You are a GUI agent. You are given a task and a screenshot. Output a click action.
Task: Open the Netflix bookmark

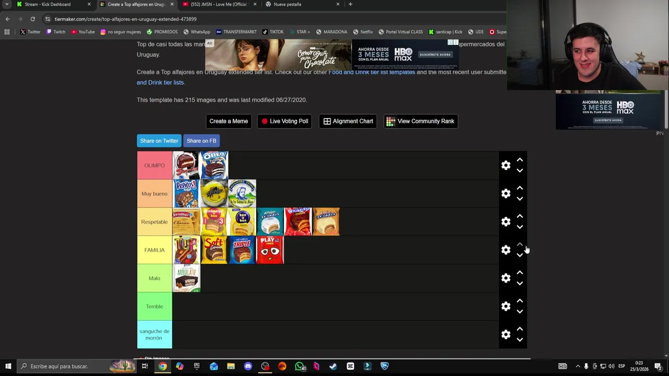(363, 32)
